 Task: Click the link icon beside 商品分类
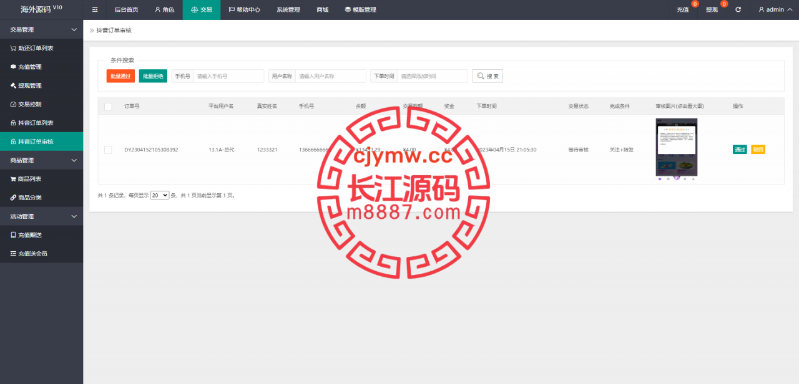[13, 198]
